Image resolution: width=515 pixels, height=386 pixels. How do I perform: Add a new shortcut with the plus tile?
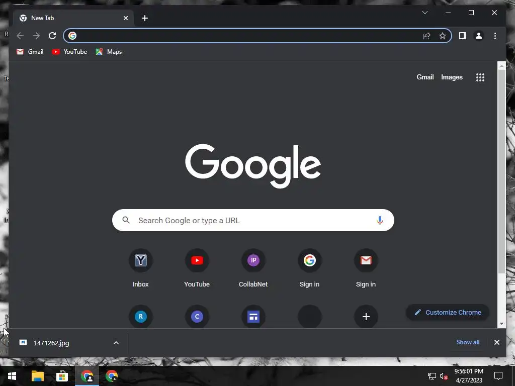[366, 317]
